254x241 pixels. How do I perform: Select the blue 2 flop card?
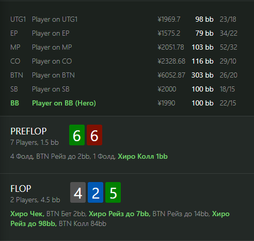coord(96,192)
